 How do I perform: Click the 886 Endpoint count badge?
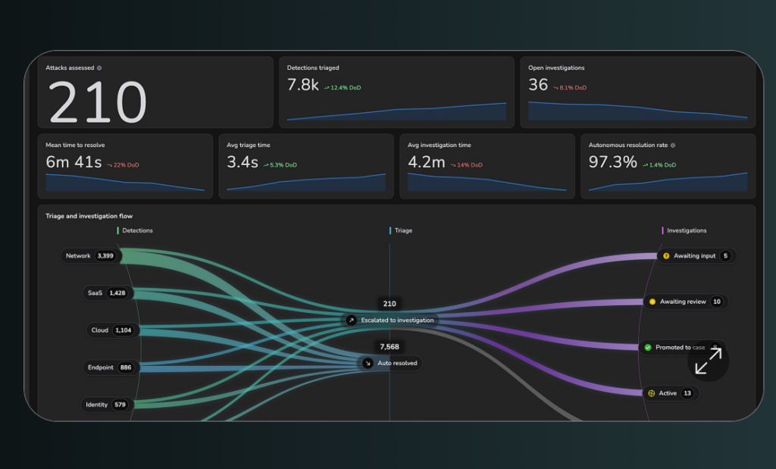[126, 367]
